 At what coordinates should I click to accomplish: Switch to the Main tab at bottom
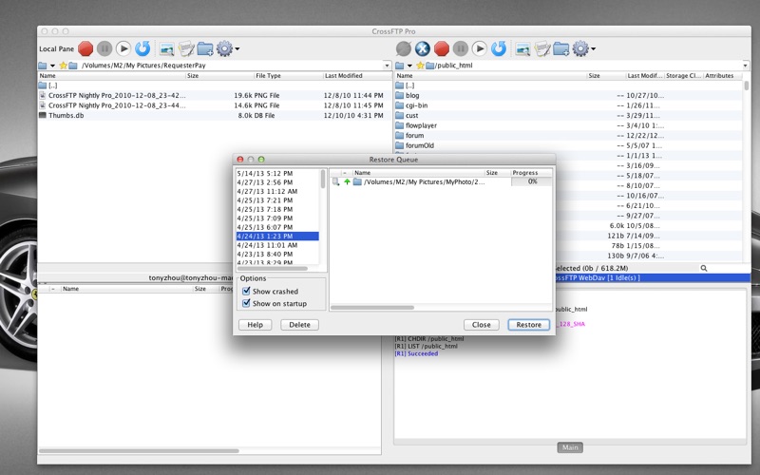pos(569,447)
